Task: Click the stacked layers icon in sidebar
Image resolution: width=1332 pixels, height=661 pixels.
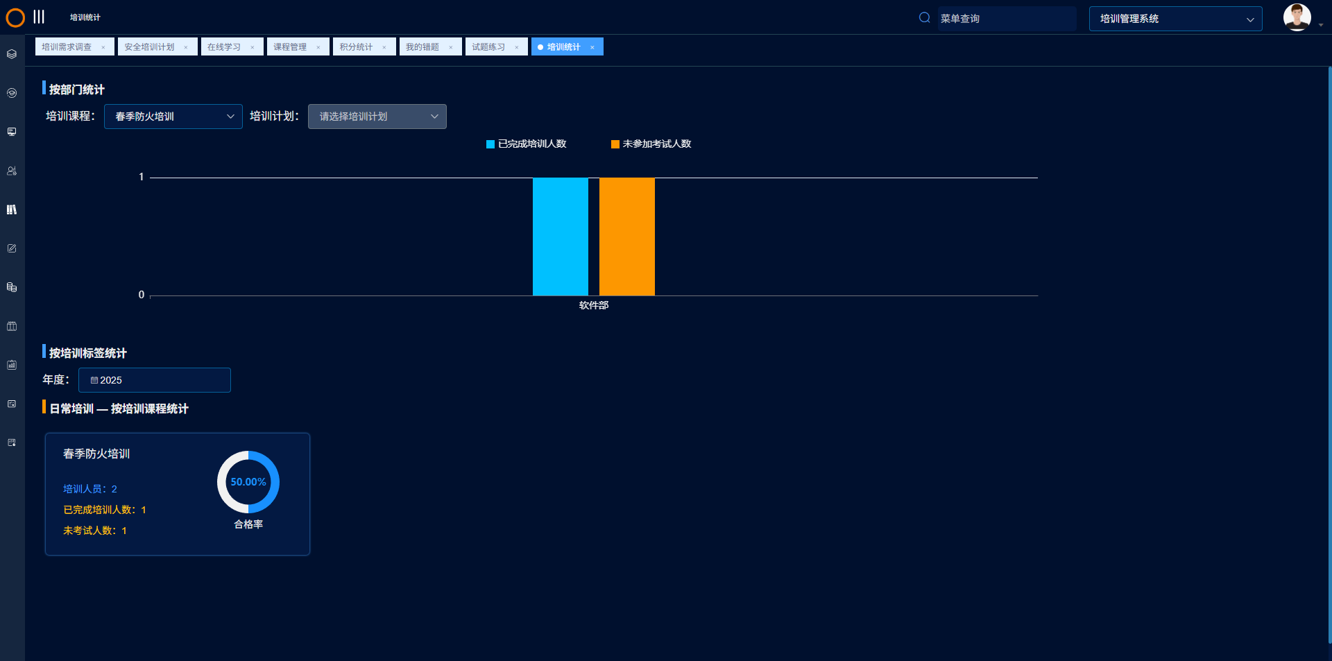Action: click(x=12, y=54)
